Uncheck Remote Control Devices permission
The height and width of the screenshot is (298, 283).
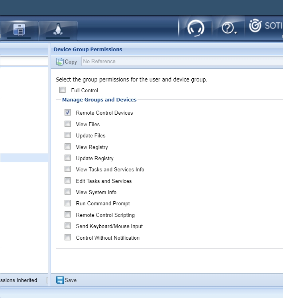pyautogui.click(x=68, y=113)
